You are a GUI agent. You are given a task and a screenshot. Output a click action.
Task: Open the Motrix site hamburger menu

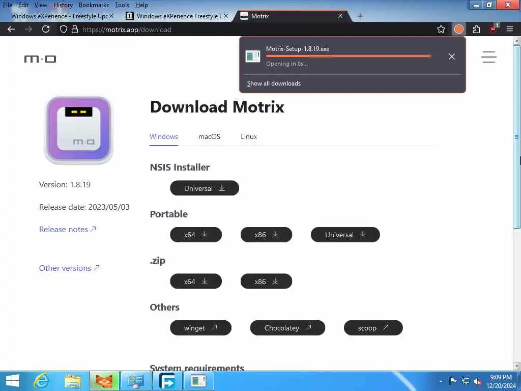(x=489, y=57)
